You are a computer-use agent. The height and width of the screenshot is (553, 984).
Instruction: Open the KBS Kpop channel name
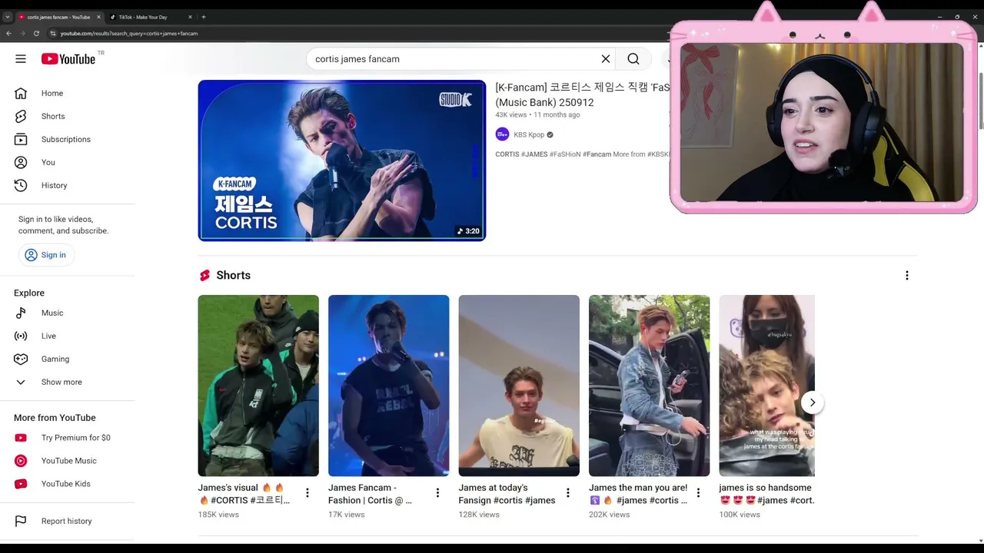[x=529, y=134]
